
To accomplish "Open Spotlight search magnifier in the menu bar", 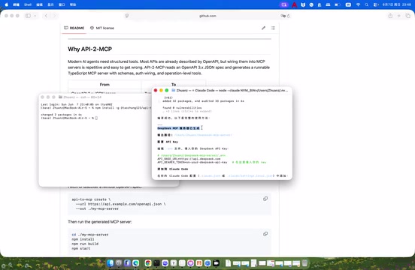I will click(367, 4).
